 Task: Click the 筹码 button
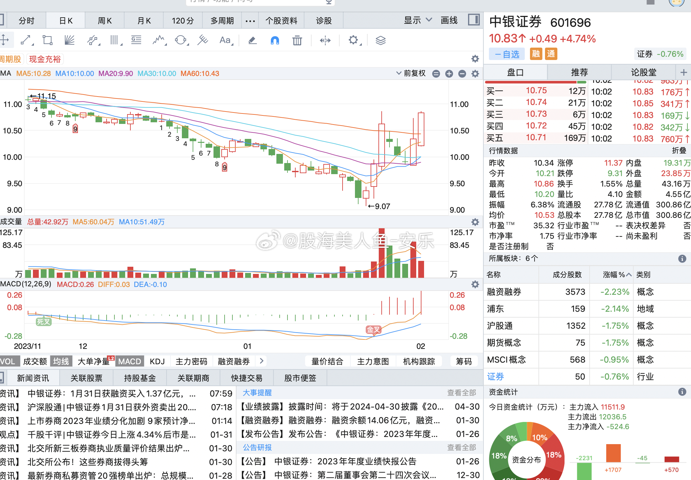(x=464, y=361)
